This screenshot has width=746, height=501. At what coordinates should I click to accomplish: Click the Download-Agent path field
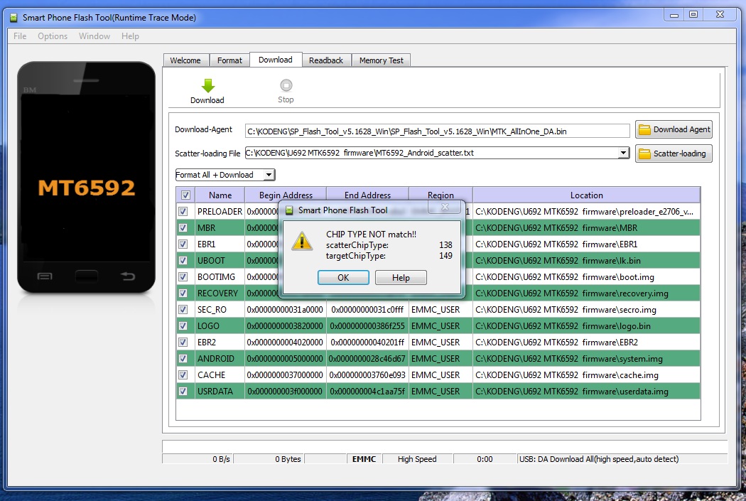pos(437,131)
